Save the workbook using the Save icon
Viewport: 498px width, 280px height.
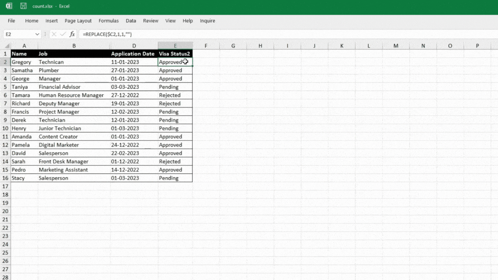click(23, 6)
